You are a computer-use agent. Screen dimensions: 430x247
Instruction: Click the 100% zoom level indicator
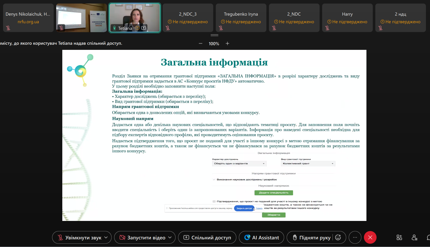point(214,44)
